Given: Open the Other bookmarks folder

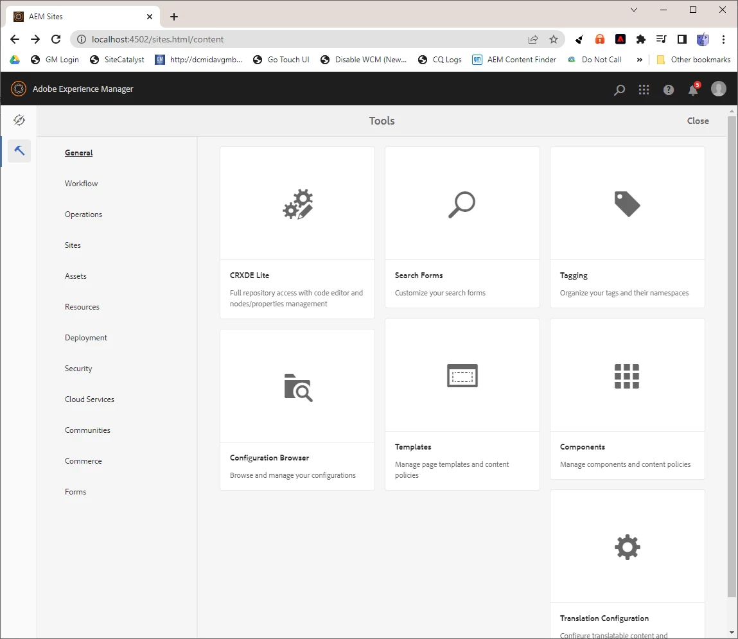Looking at the screenshot, I should (x=694, y=60).
